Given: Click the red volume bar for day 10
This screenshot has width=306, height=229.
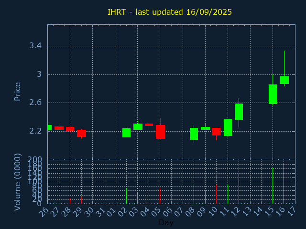Looking at the screenshot, I should pyautogui.click(x=216, y=194).
